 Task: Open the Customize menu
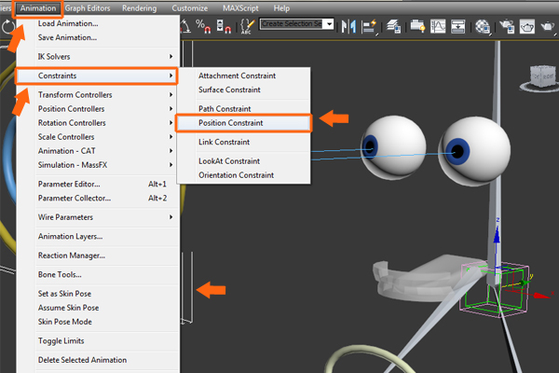pyautogui.click(x=190, y=8)
